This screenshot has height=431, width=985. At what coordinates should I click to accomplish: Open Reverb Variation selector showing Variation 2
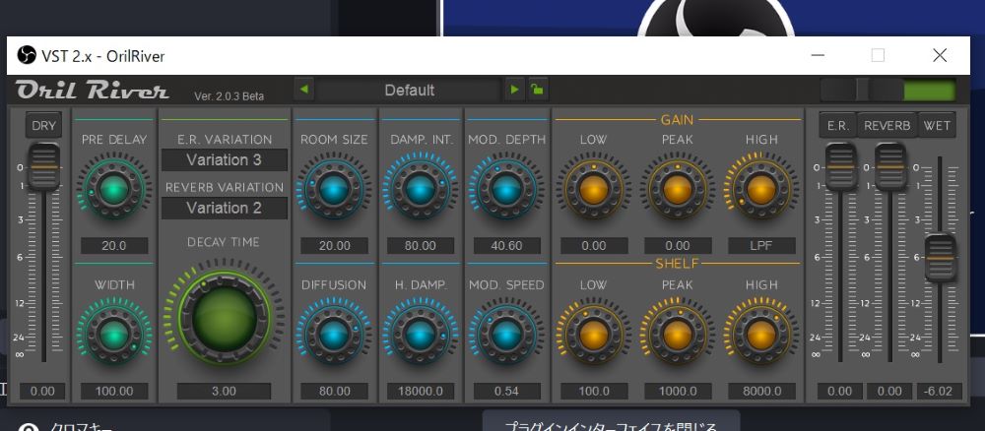[x=225, y=208]
